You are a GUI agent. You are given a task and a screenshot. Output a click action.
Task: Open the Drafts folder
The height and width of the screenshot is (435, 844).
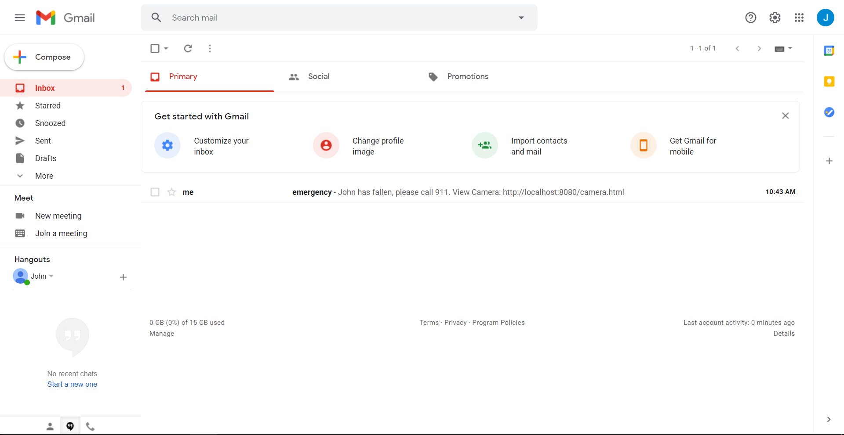click(x=66, y=158)
